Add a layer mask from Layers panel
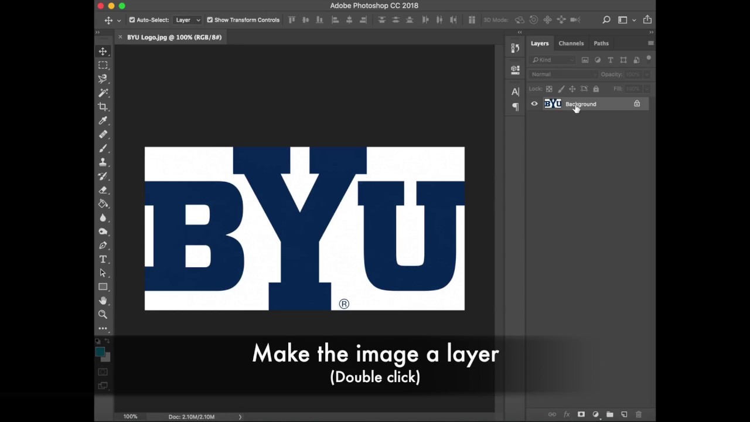 click(x=581, y=414)
